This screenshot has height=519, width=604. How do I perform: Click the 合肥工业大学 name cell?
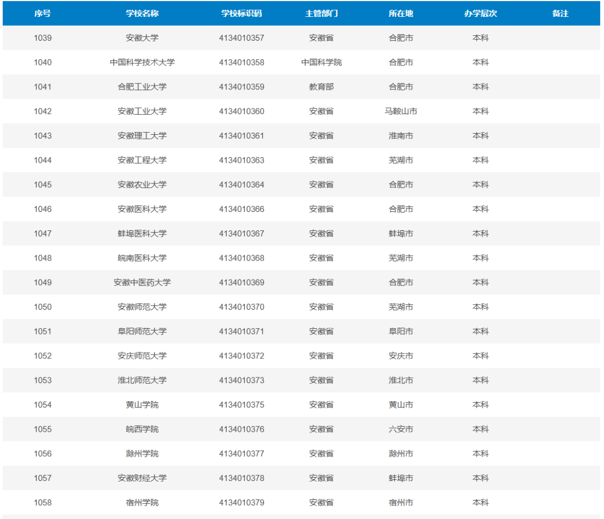142,87
